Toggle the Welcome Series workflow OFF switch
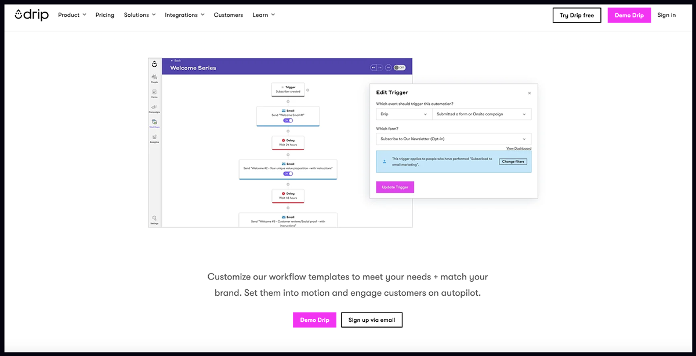The width and height of the screenshot is (696, 356). (399, 68)
